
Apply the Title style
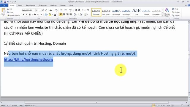136,12
